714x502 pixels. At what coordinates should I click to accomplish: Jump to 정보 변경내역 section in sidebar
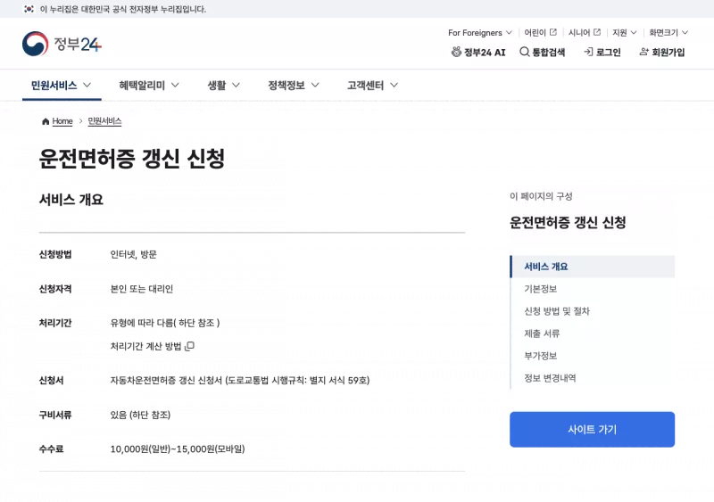[550, 378]
